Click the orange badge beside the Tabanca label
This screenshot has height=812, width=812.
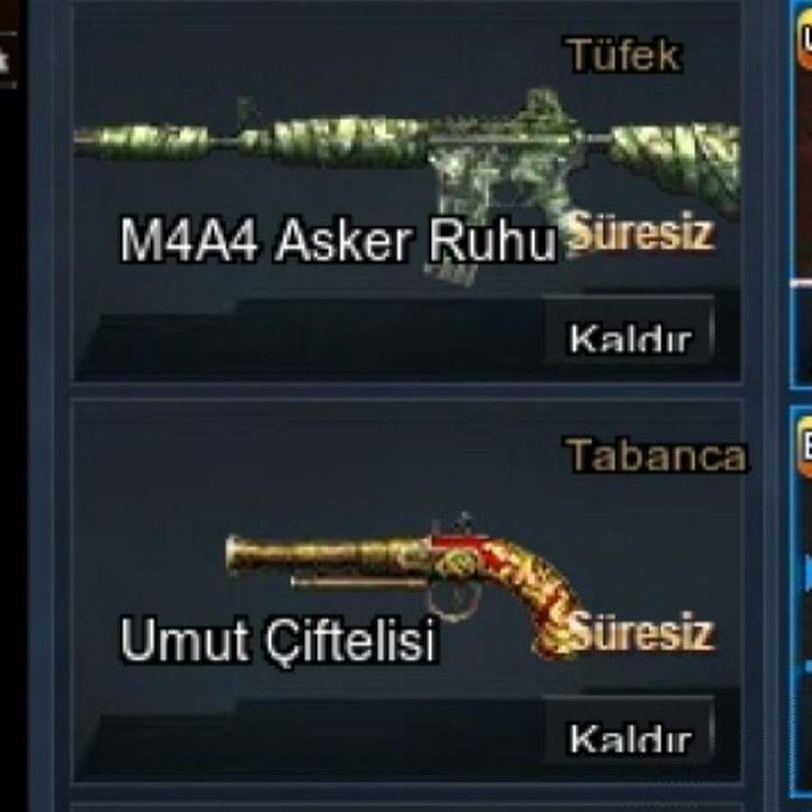click(805, 447)
